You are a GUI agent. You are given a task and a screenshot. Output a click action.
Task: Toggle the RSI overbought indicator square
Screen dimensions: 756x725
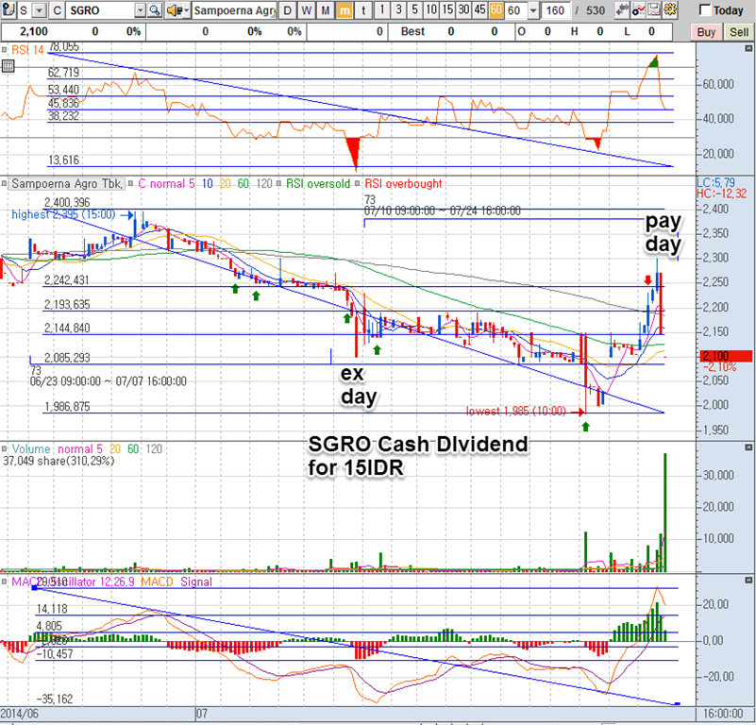[x=358, y=184]
